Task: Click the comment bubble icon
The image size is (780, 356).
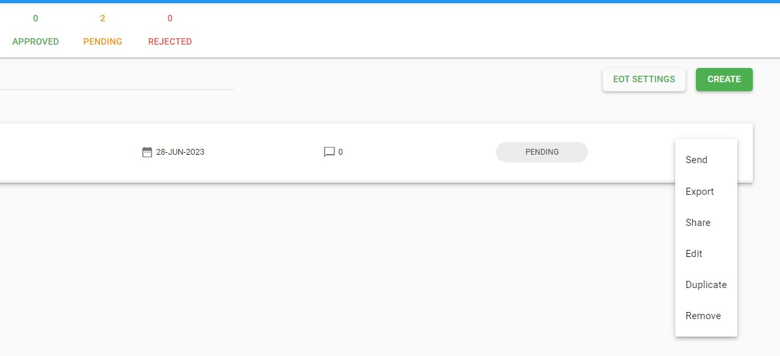Action: click(329, 152)
